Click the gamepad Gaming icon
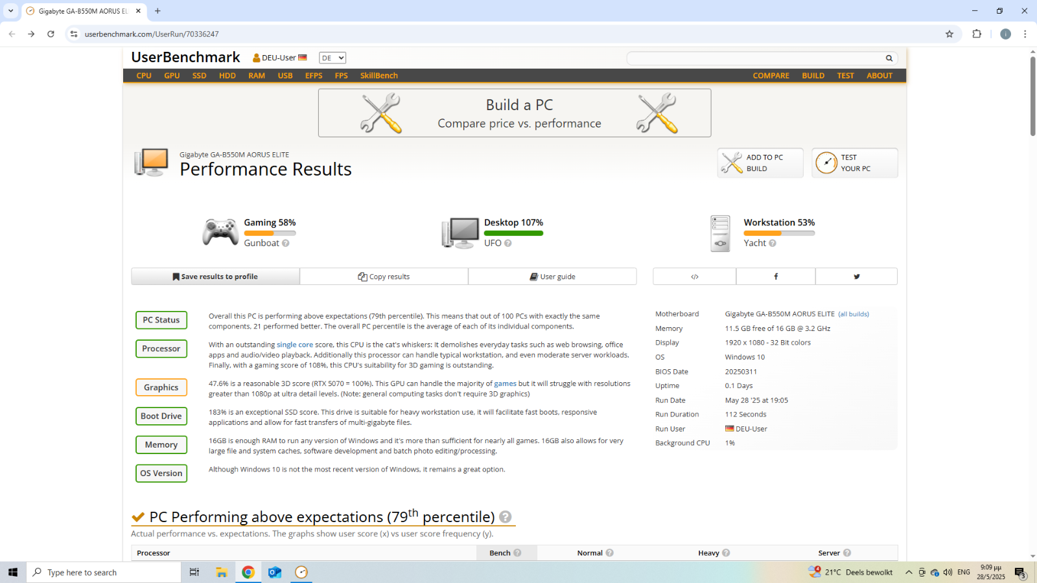The height and width of the screenshot is (583, 1037). click(220, 232)
